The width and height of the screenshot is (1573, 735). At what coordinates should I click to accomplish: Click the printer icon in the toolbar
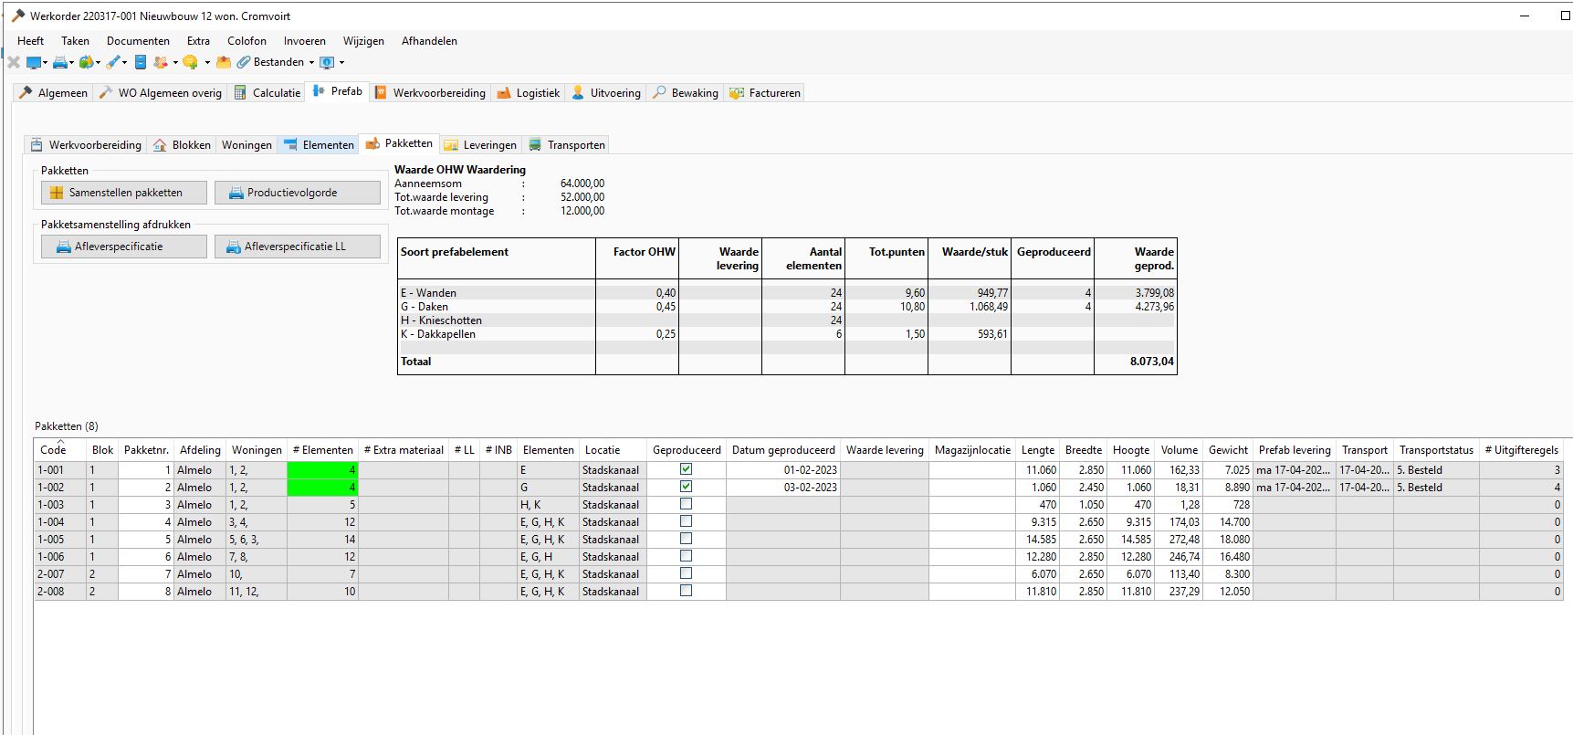tap(59, 63)
